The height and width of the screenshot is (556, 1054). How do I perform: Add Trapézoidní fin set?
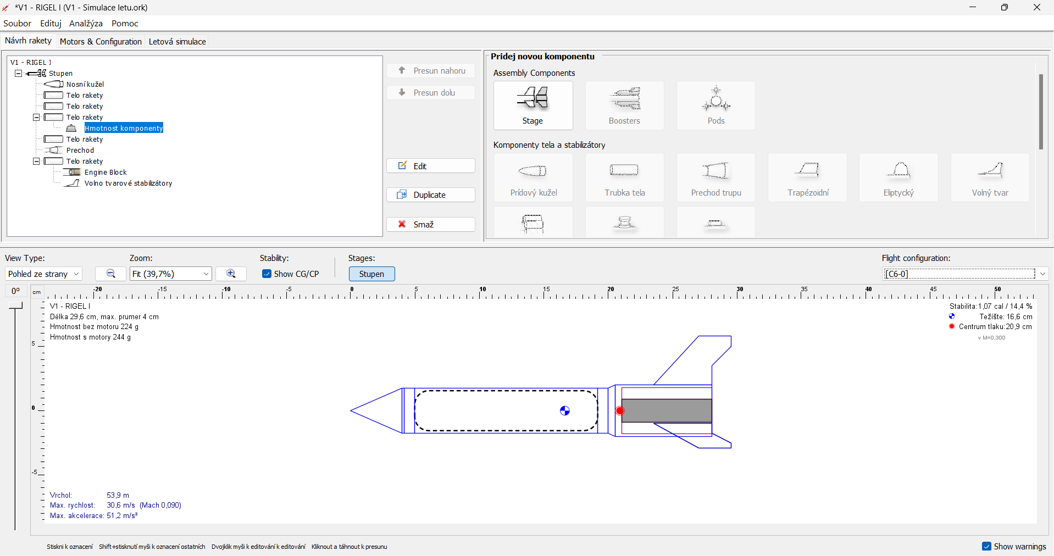(x=807, y=177)
